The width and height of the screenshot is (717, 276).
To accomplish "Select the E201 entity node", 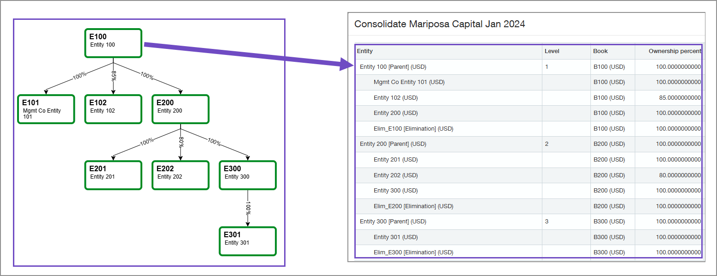I will point(113,175).
